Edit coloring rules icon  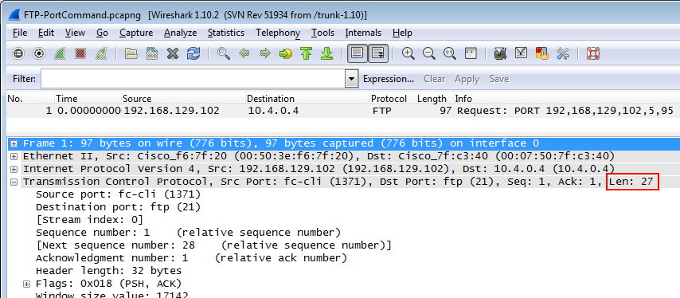tap(542, 54)
